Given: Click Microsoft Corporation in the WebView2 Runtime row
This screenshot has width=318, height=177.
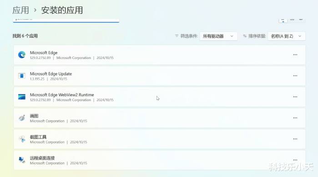Looking at the screenshot, I should [74, 100].
